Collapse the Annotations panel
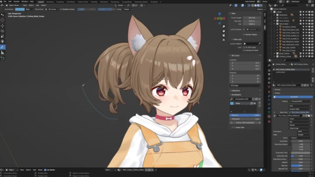Viewport: 315px width, 177px height. 230,95
